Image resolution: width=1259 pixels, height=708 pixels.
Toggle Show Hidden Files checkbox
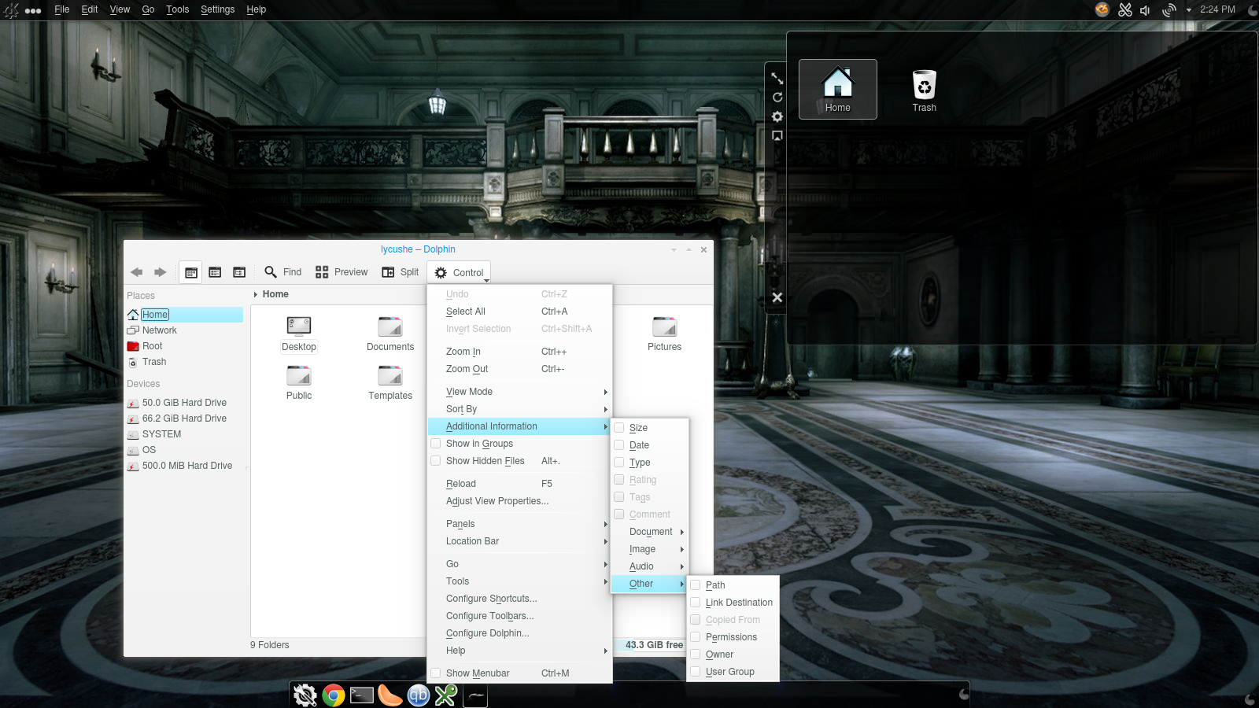click(436, 461)
